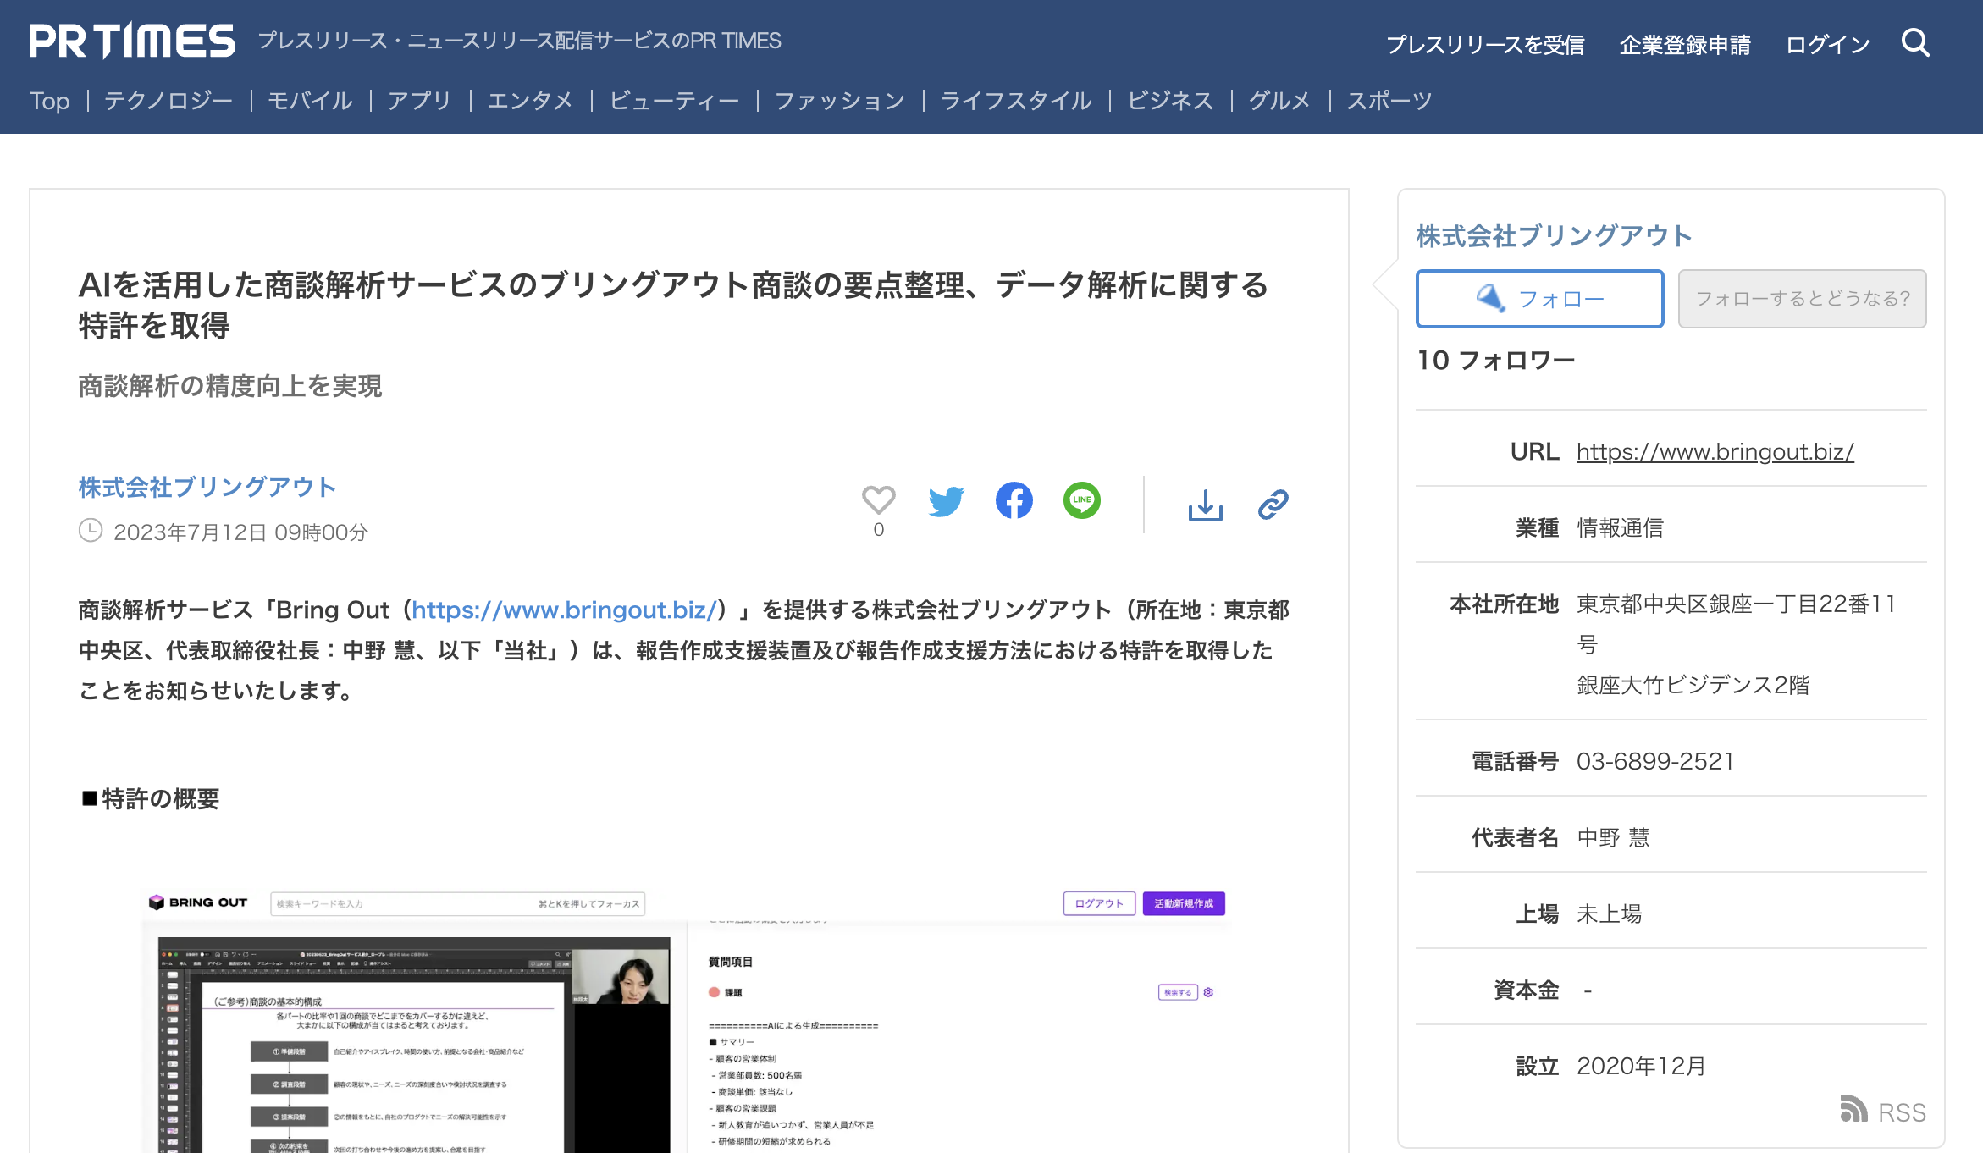Click the date 2023年7月12日 09時00分
The height and width of the screenshot is (1153, 1983).
pos(241,532)
